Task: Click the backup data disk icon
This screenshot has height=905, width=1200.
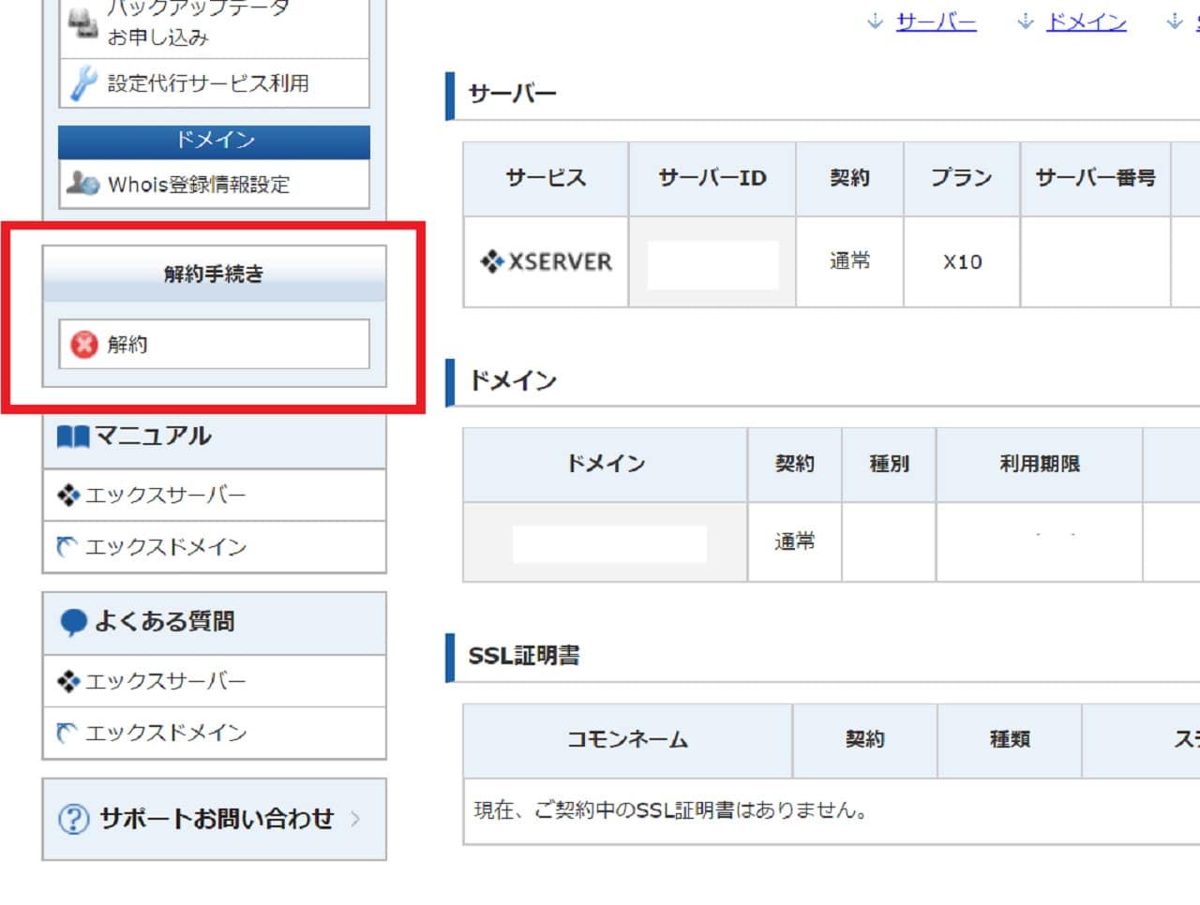Action: coord(82,24)
